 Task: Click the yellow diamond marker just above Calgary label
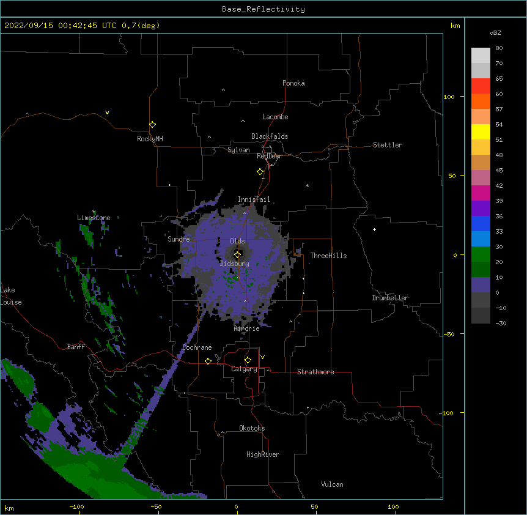tap(248, 360)
